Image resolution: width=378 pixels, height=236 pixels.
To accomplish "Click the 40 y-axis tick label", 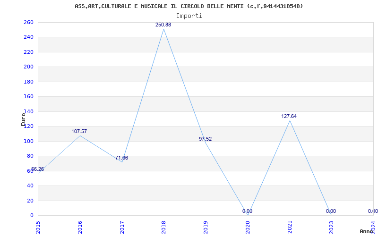I will (30, 185).
